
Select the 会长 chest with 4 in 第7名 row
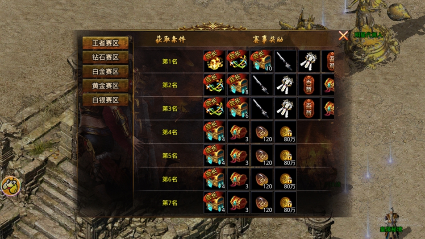pyautogui.click(x=215, y=203)
